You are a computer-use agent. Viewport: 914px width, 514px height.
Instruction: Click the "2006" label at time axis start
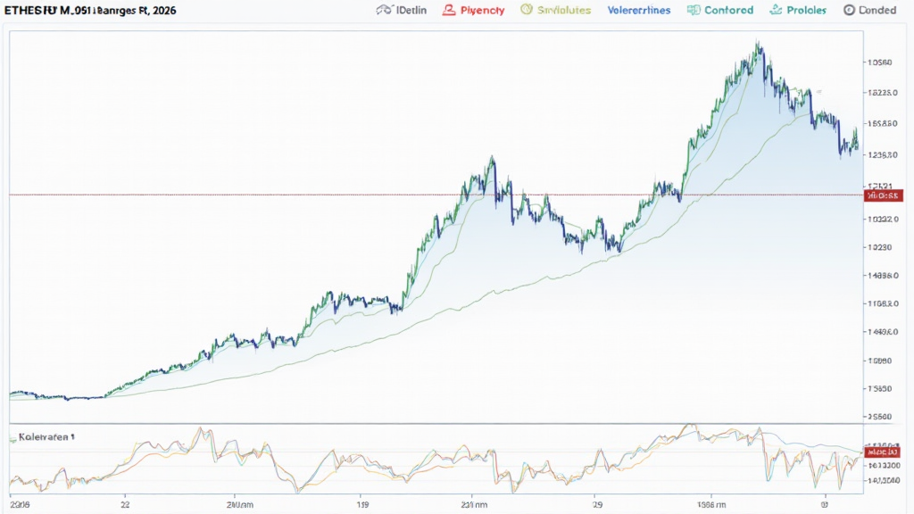pos(19,503)
